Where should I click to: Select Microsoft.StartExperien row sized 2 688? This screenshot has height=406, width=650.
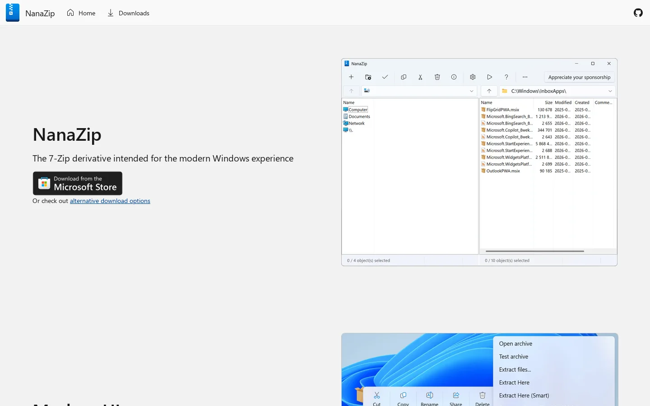[536, 151]
